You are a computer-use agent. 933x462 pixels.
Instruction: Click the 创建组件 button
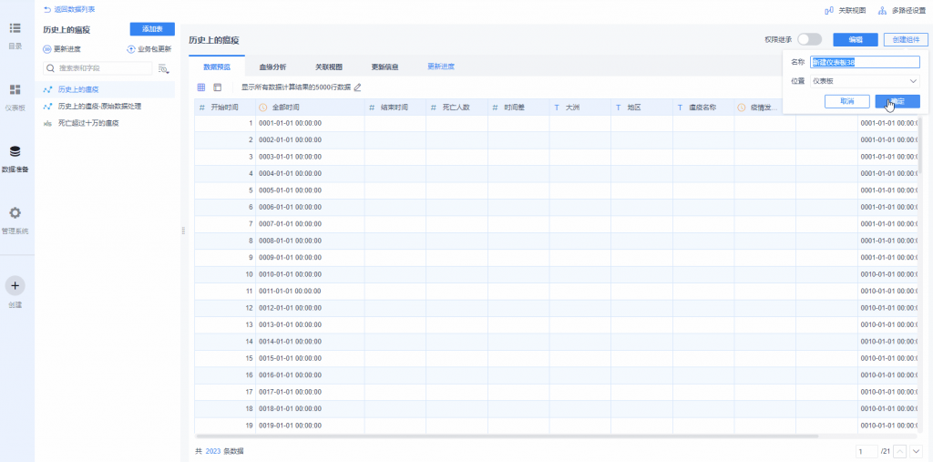pyautogui.click(x=907, y=39)
